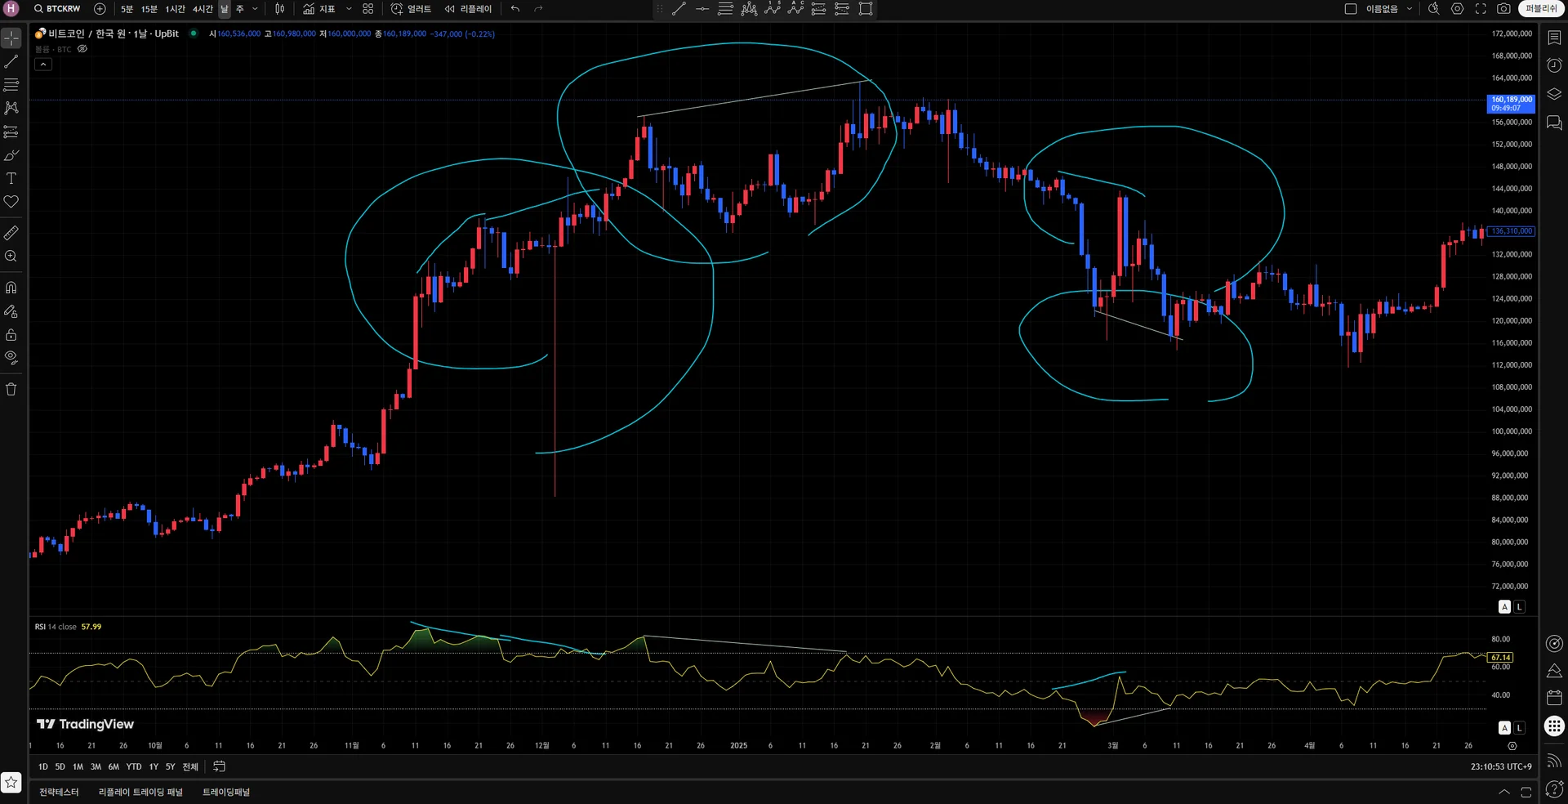
Task: Open the watchlist panel icon
Action: [1554, 38]
